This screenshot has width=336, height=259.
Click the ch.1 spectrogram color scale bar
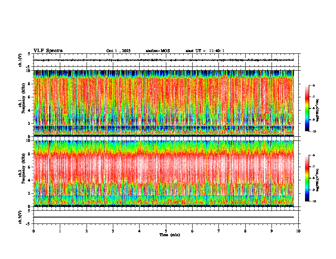pyautogui.click(x=307, y=108)
